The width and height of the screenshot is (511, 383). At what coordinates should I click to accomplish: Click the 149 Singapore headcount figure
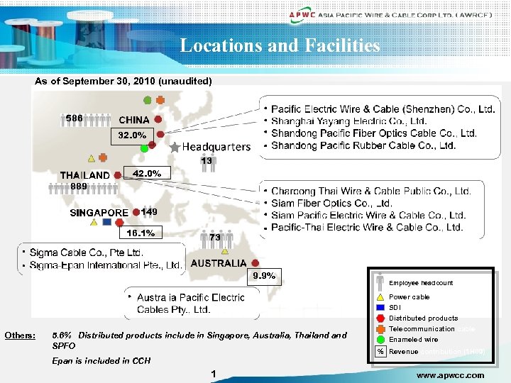(149, 211)
